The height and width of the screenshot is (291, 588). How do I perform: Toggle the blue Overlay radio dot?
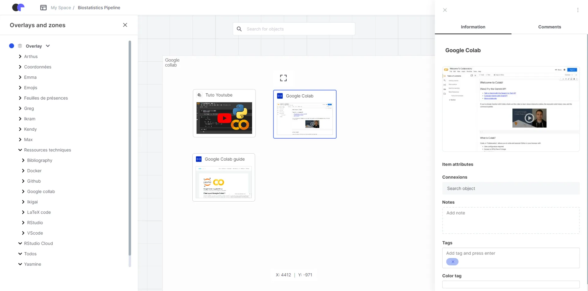(x=12, y=46)
